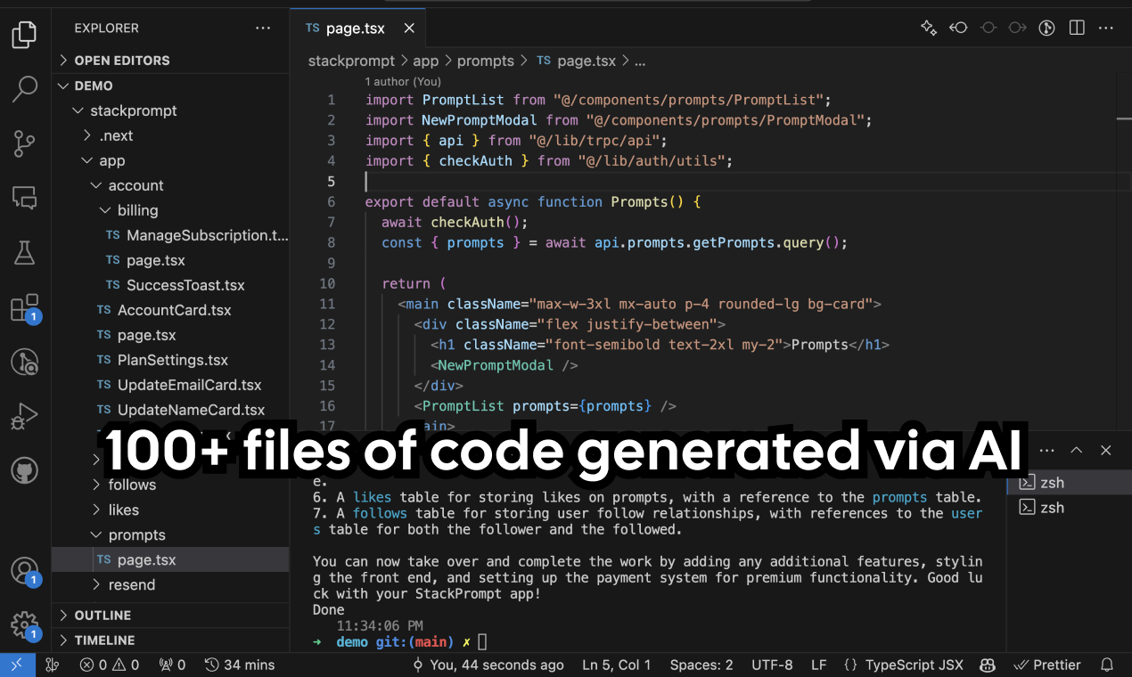Open terminal panel more actions ellipsis
1132x677 pixels.
pyautogui.click(x=1047, y=451)
